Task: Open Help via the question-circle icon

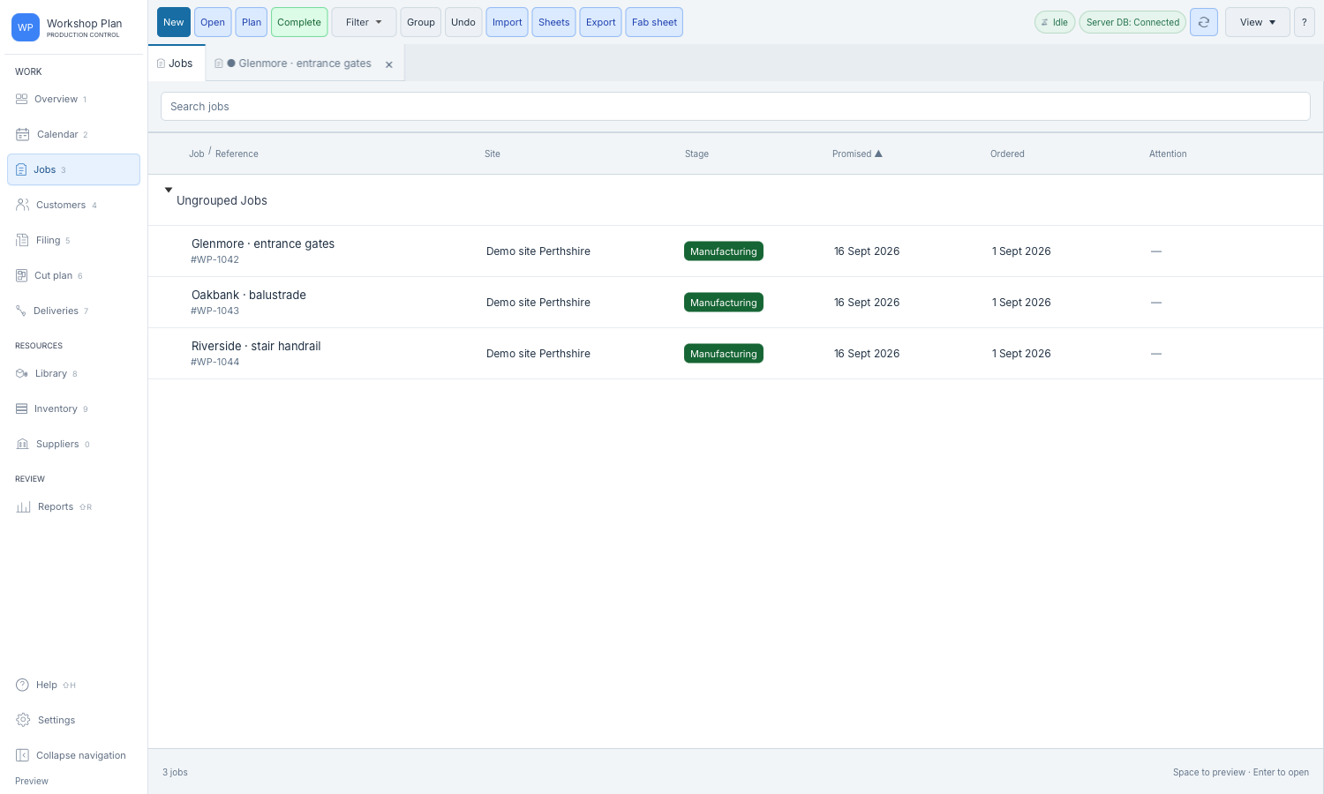Action: point(23,685)
